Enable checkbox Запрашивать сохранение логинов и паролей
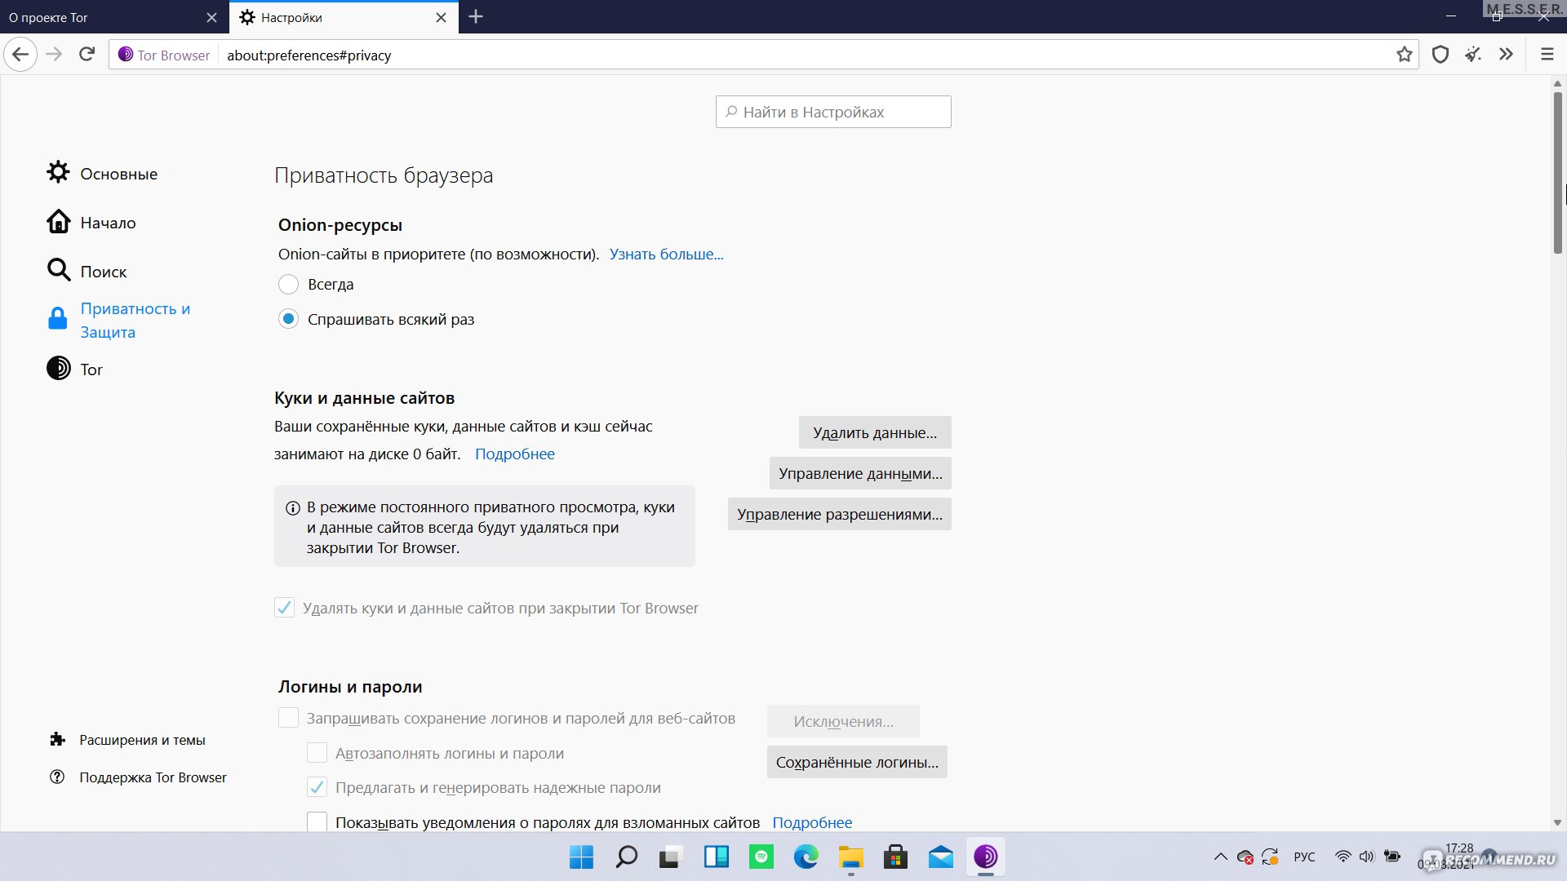Screen dimensions: 1567x881 pyautogui.click(x=287, y=718)
